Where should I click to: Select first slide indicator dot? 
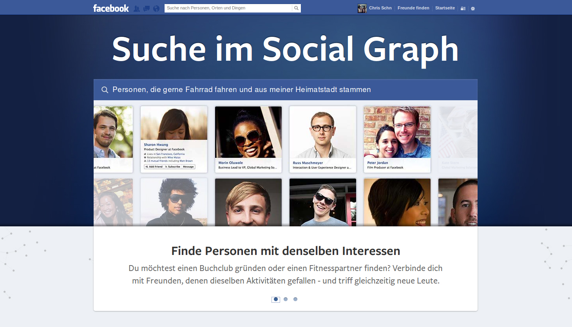276,299
